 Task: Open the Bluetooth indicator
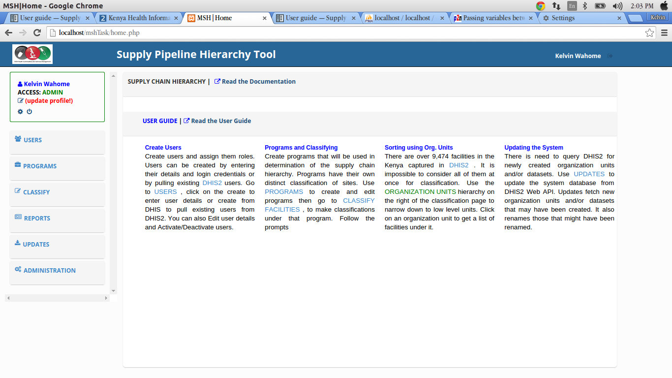[585, 6]
